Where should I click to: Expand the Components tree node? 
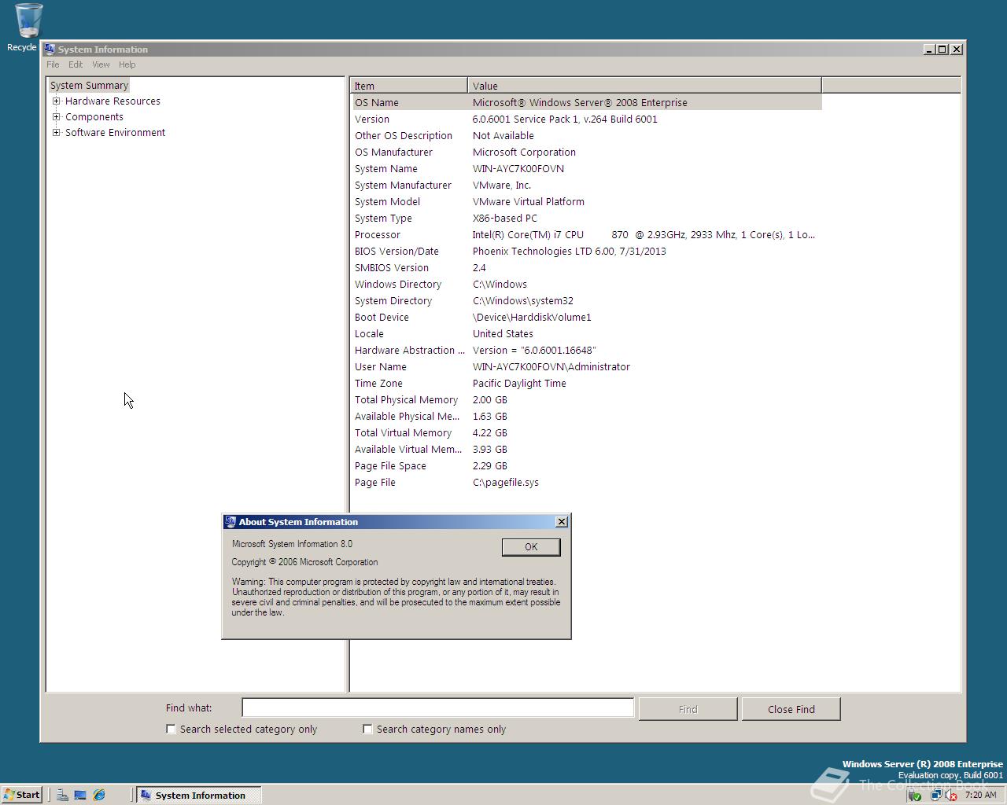click(57, 116)
